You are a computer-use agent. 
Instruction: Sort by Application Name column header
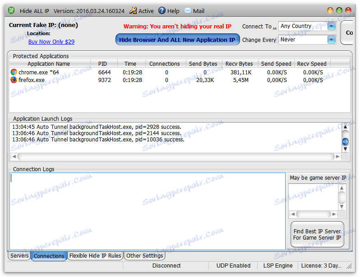click(49, 64)
